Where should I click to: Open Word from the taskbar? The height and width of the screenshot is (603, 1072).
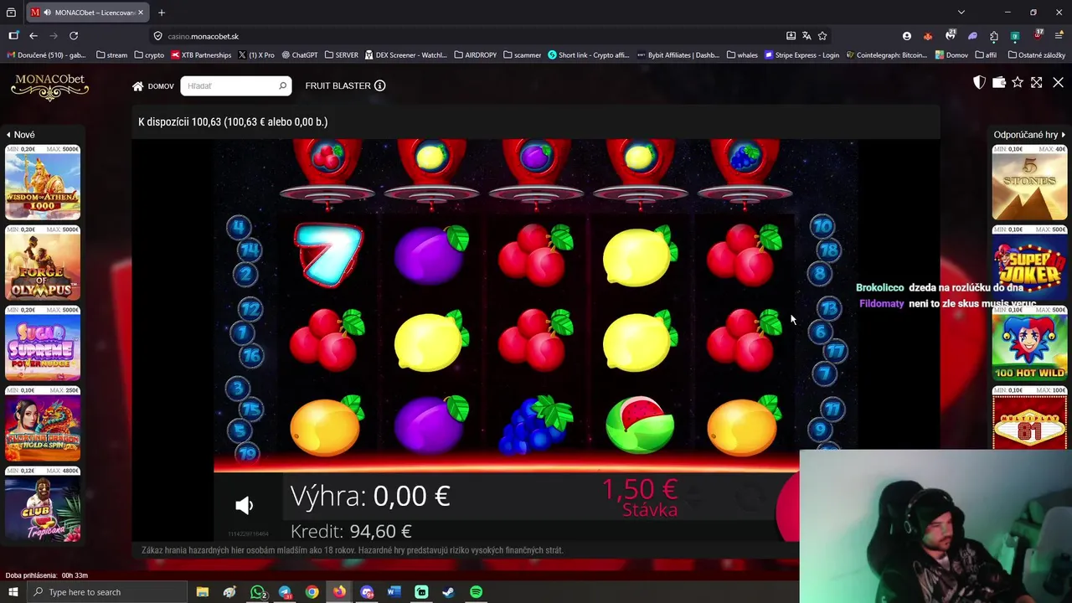pos(394,592)
